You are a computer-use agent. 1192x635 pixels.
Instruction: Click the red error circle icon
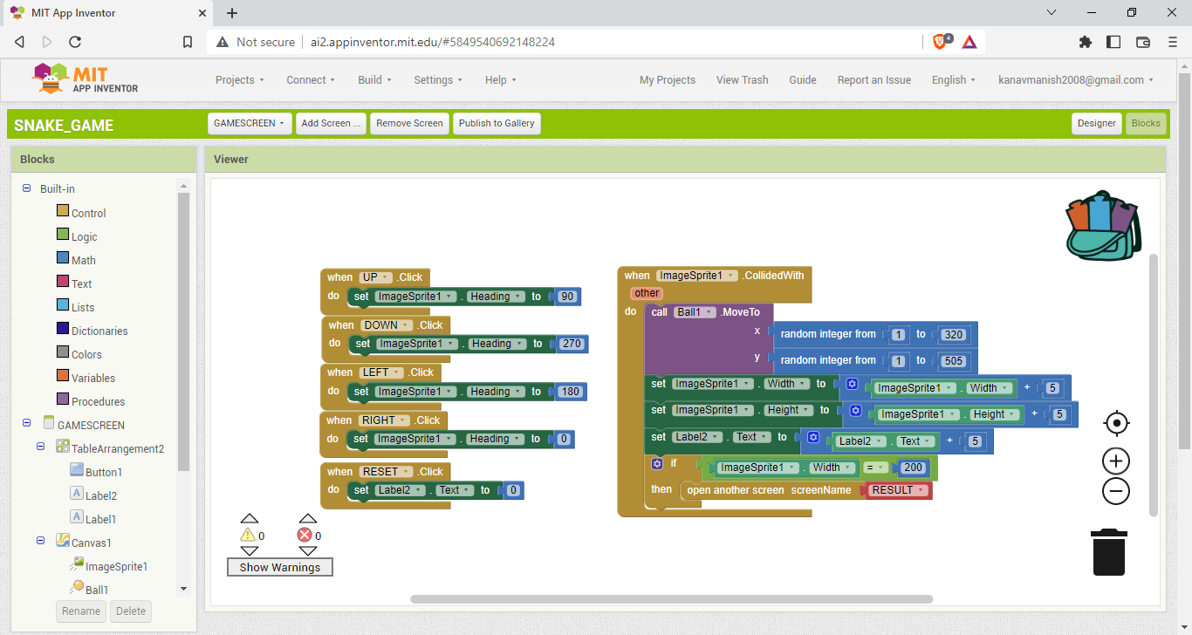tap(305, 536)
